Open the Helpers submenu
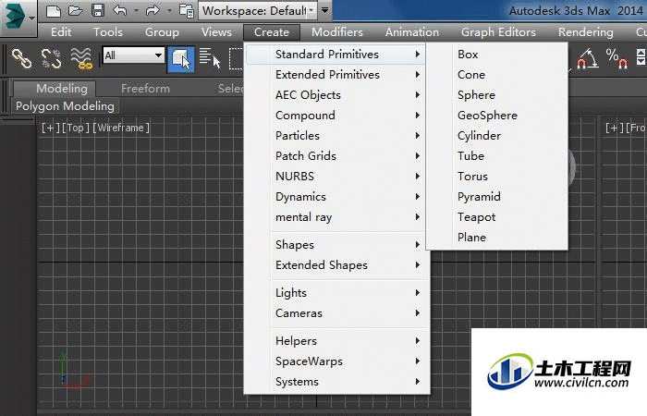The image size is (647, 416). [336, 340]
